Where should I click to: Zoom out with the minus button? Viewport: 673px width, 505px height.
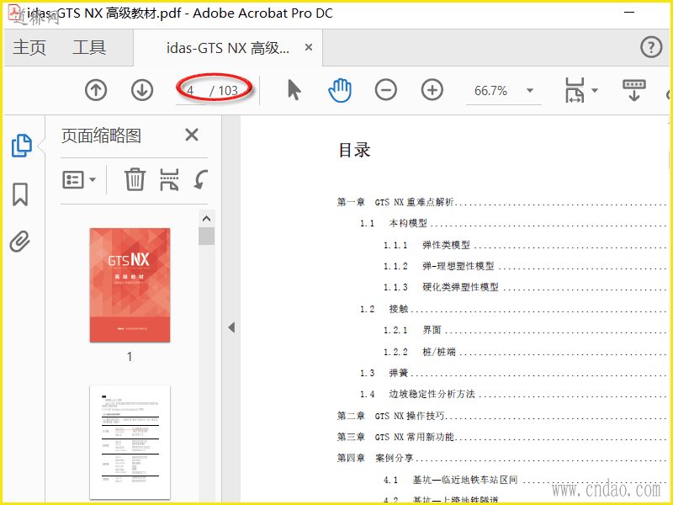[386, 91]
